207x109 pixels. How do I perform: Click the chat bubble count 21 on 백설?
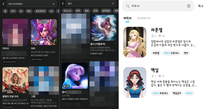(x=161, y=76)
